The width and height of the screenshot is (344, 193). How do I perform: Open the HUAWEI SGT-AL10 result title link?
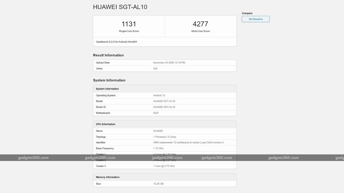120,7
